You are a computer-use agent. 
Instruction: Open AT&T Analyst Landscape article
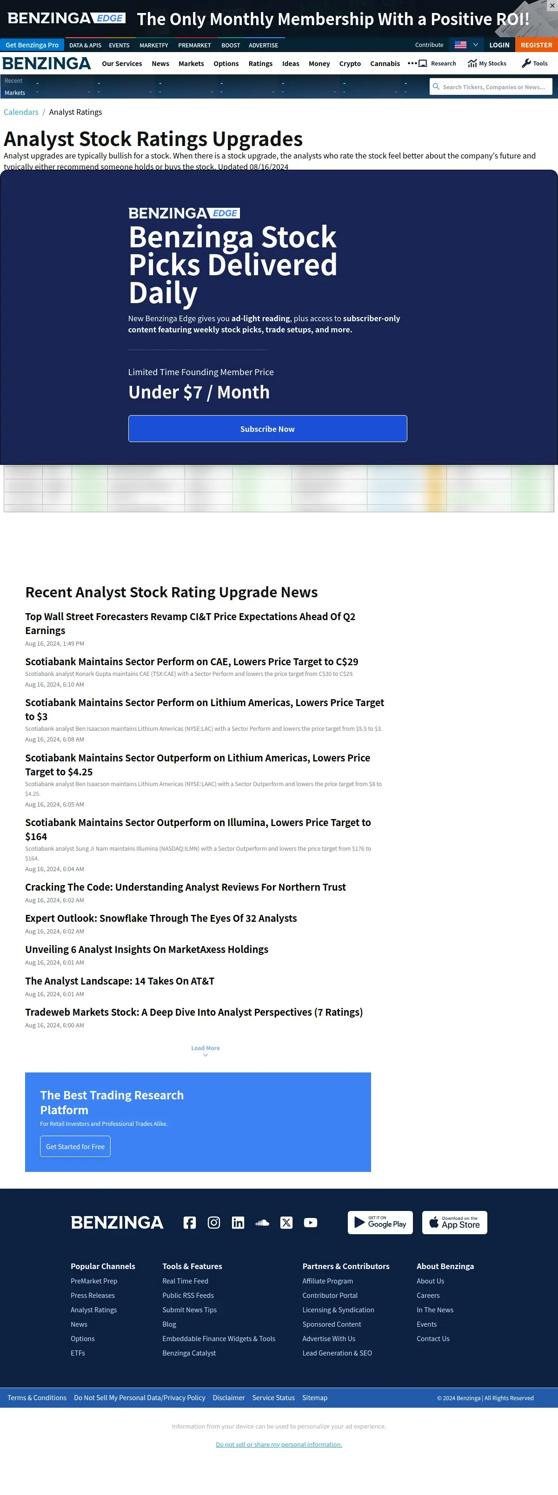(x=120, y=981)
